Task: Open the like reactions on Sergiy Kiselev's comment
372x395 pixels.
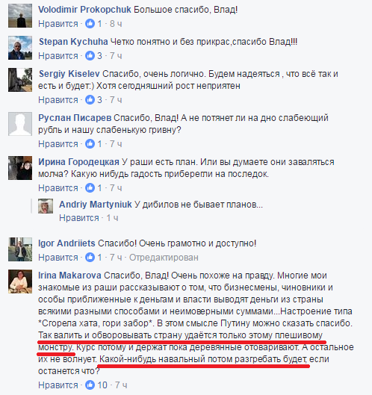Action: [90, 100]
